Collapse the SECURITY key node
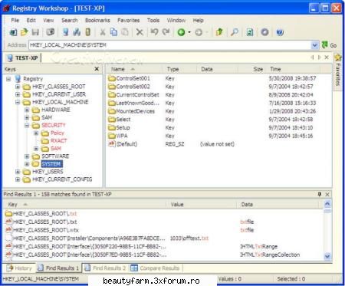The image size is (345, 286). pos(27,126)
